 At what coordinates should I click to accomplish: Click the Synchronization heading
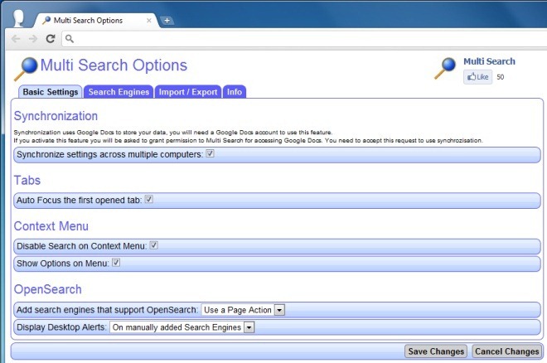(56, 116)
